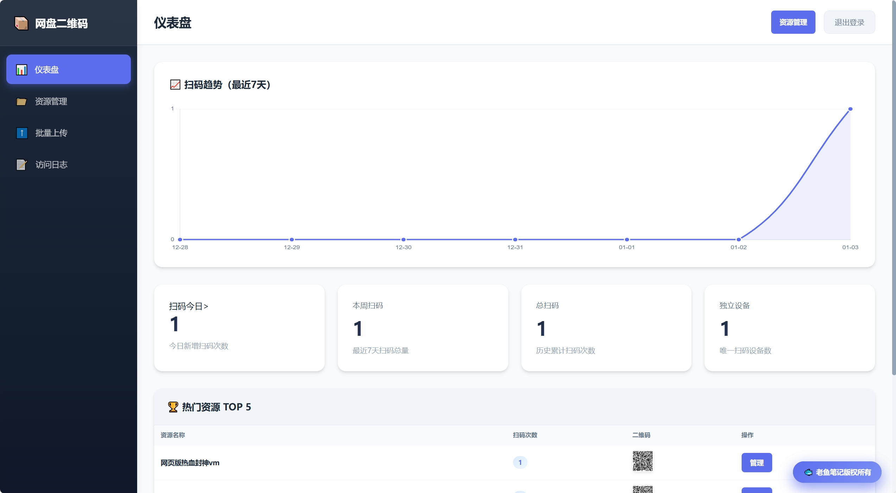The image size is (896, 493).
Task: Click the 01-02 data point on chart
Action: pos(738,239)
